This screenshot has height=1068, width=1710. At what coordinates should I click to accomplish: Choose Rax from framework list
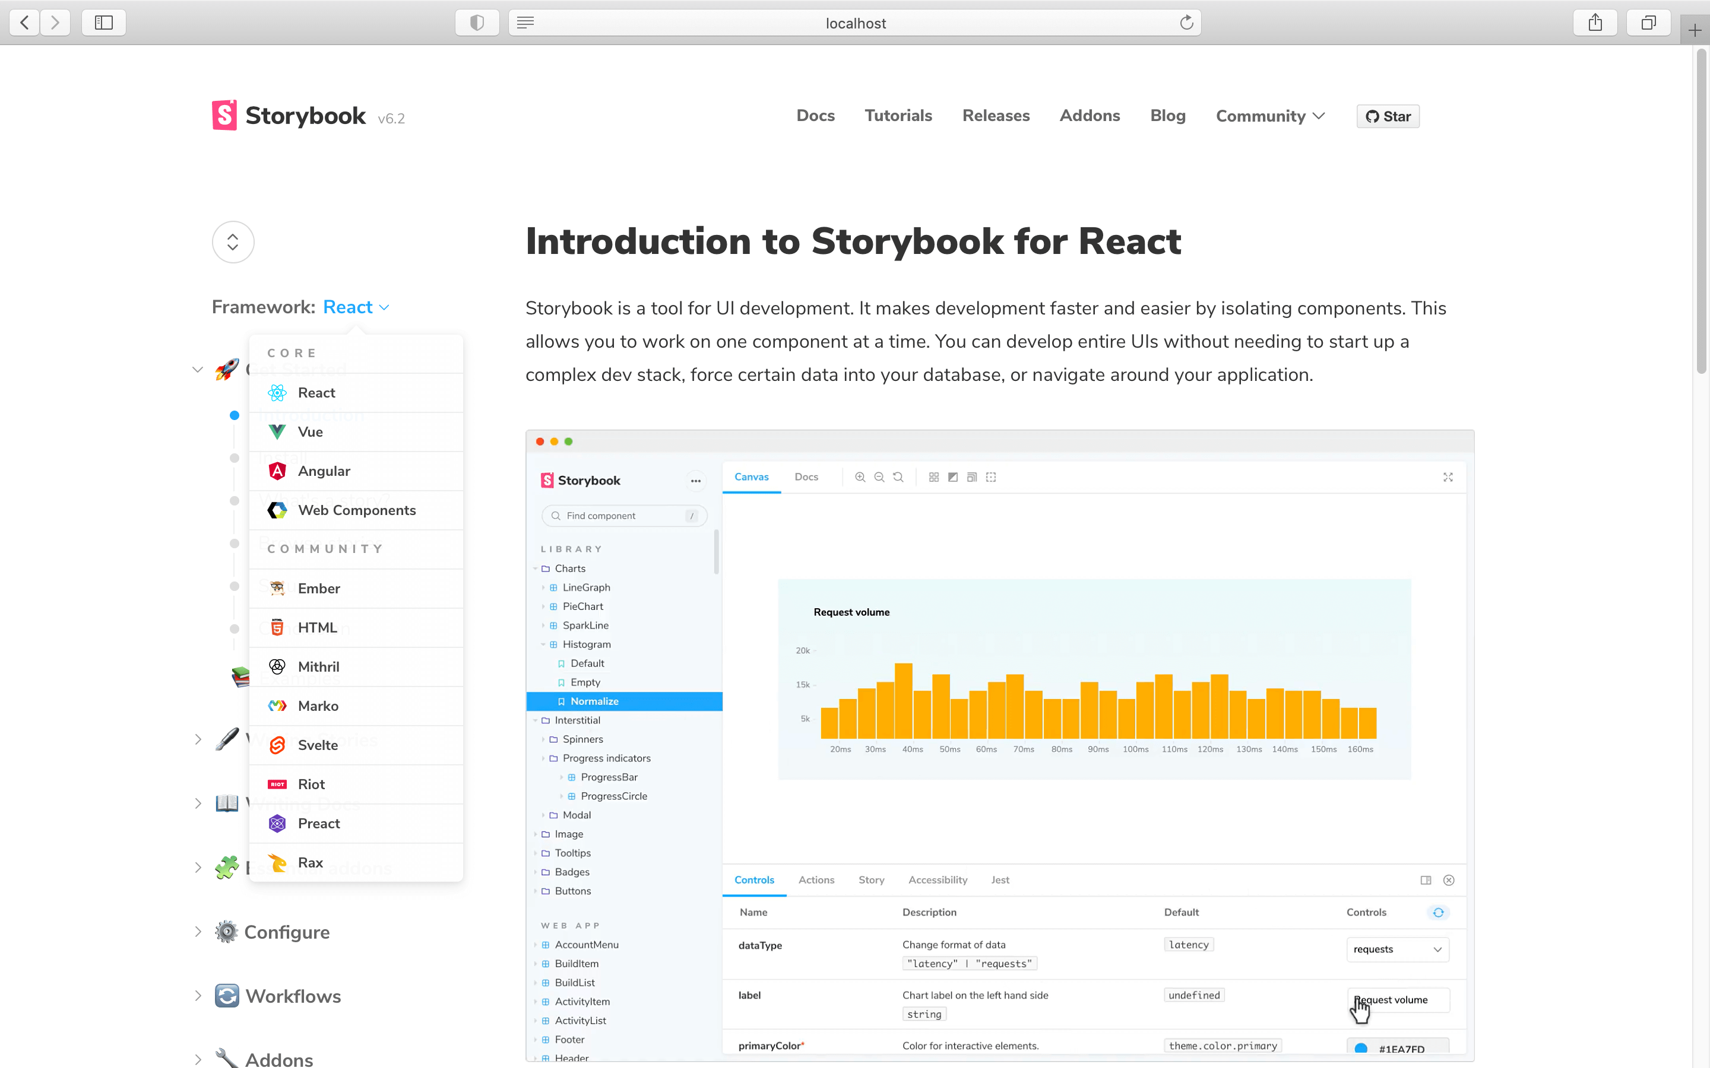coord(356,863)
